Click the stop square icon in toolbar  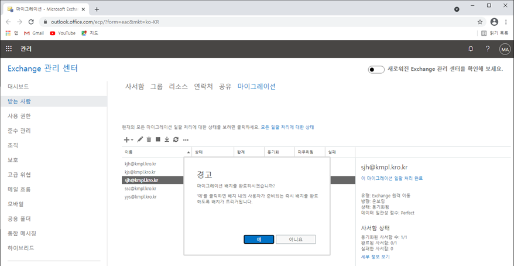pos(157,139)
